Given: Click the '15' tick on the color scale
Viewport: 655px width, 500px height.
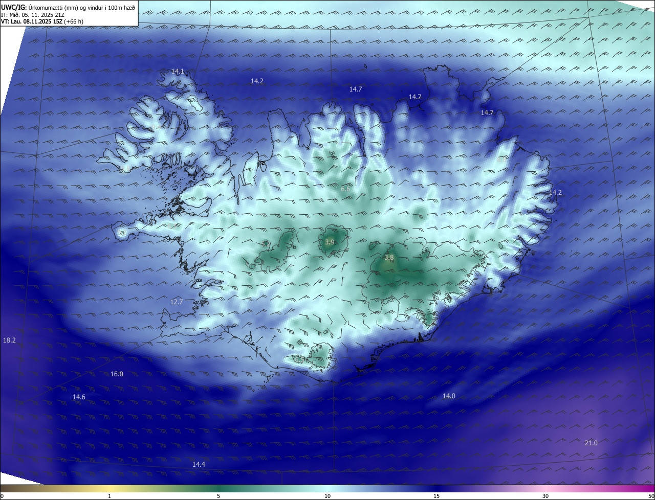Looking at the screenshot, I should coord(436,496).
